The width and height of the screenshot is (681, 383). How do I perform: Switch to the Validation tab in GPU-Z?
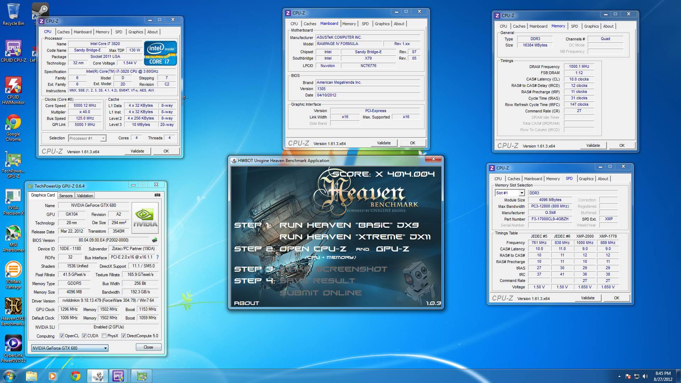[85, 196]
